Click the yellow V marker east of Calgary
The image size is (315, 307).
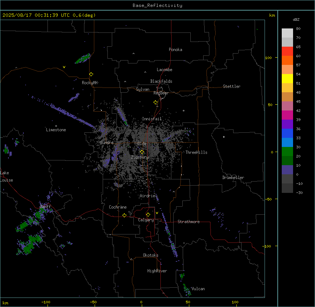[157, 213]
